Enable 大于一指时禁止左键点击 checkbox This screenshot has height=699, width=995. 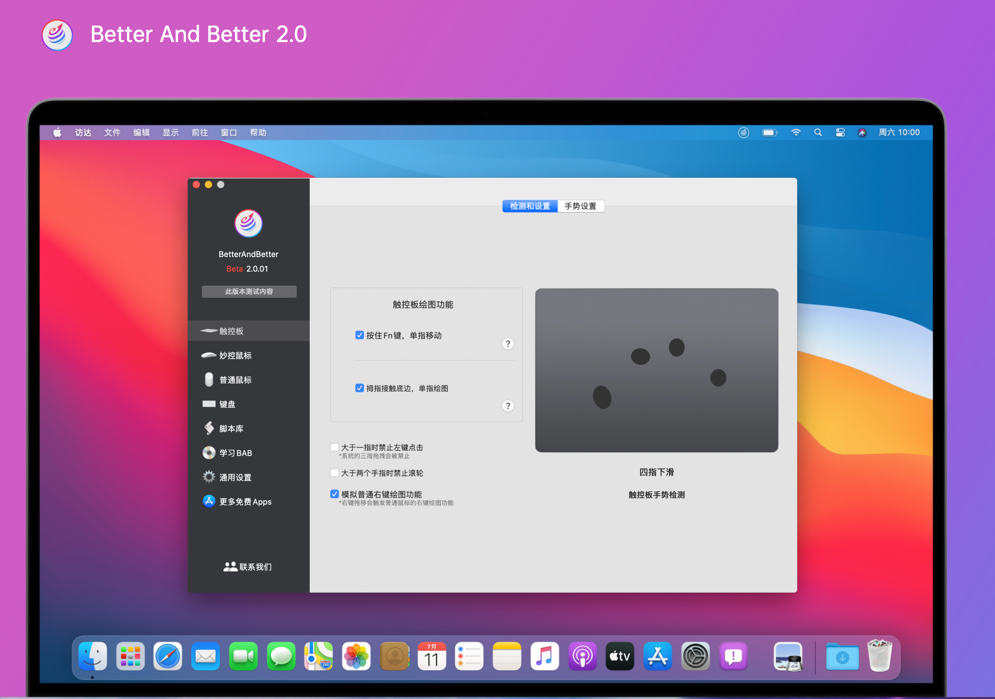(x=334, y=447)
